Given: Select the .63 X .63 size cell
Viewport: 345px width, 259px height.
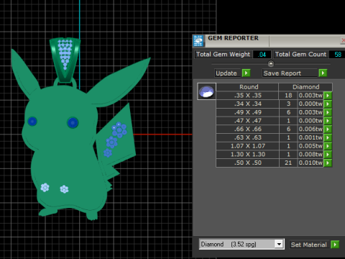Looking at the screenshot, I should (248, 137).
